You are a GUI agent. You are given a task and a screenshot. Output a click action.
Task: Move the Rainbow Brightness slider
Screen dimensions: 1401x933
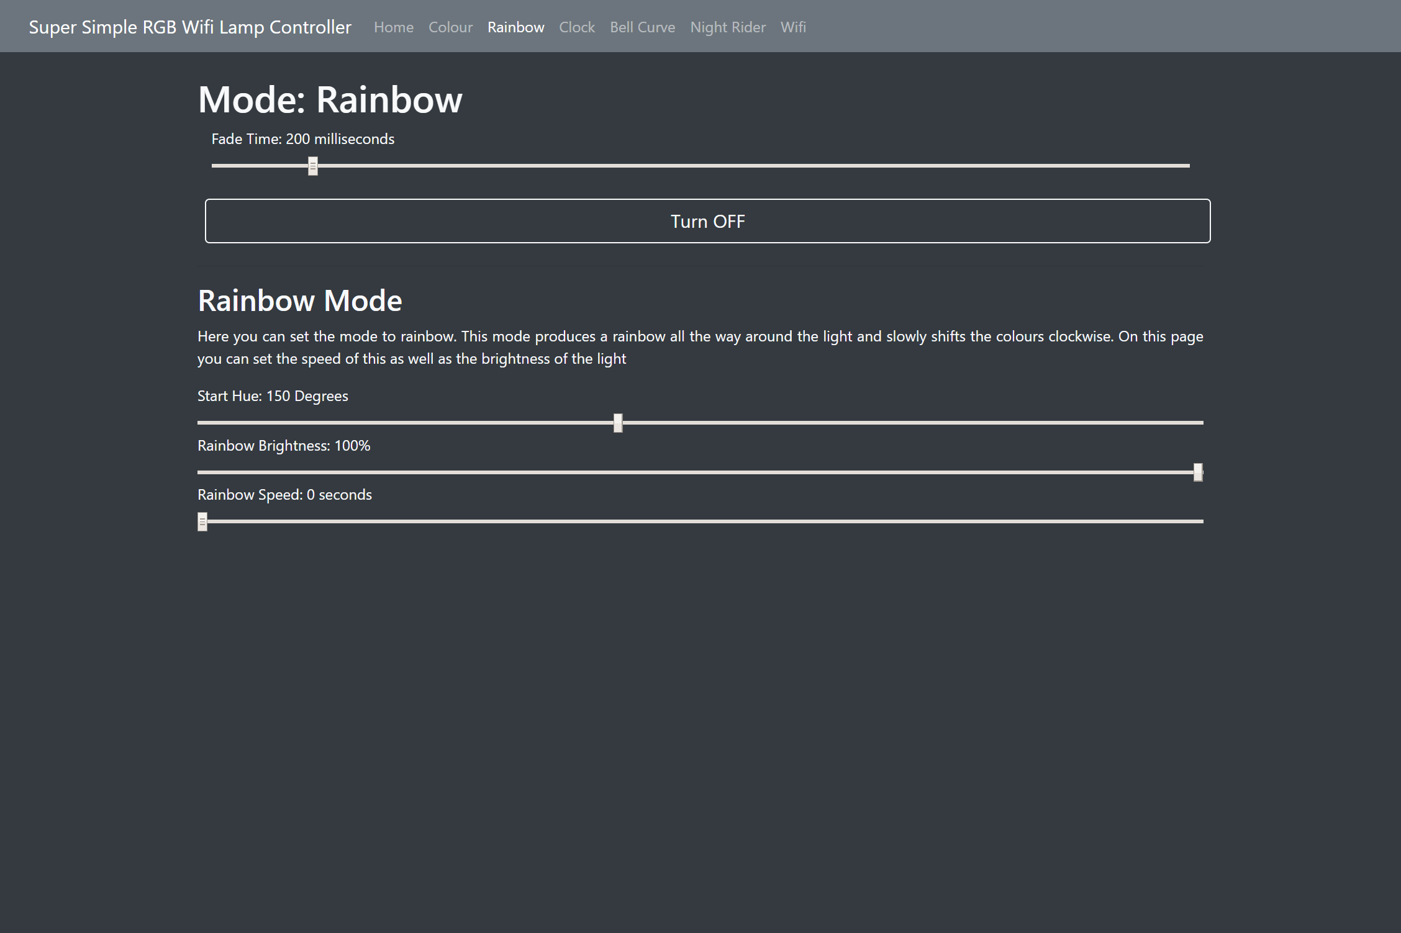click(x=1197, y=472)
